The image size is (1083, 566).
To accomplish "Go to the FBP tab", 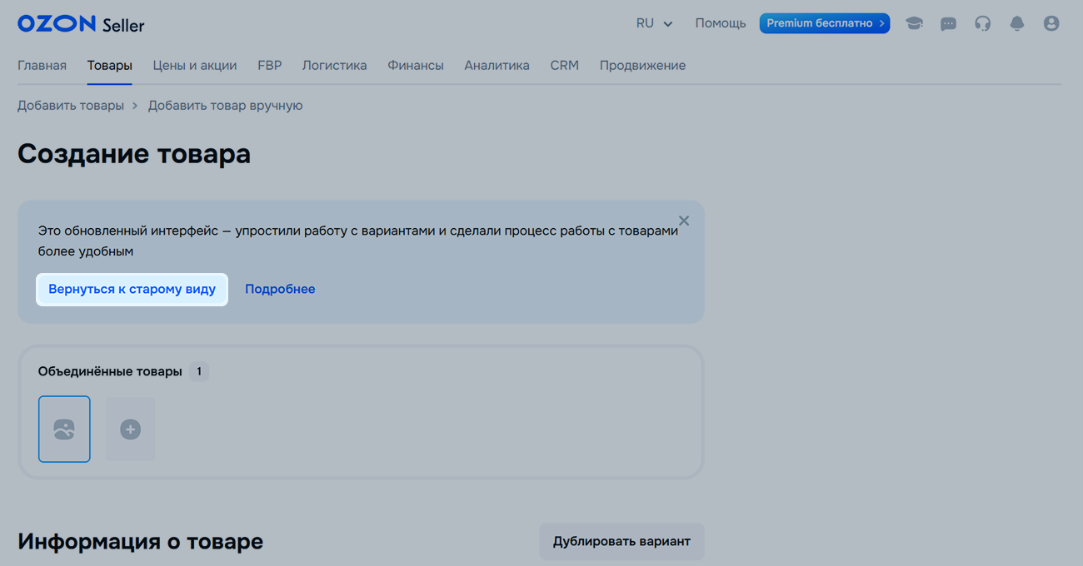I will tap(269, 66).
